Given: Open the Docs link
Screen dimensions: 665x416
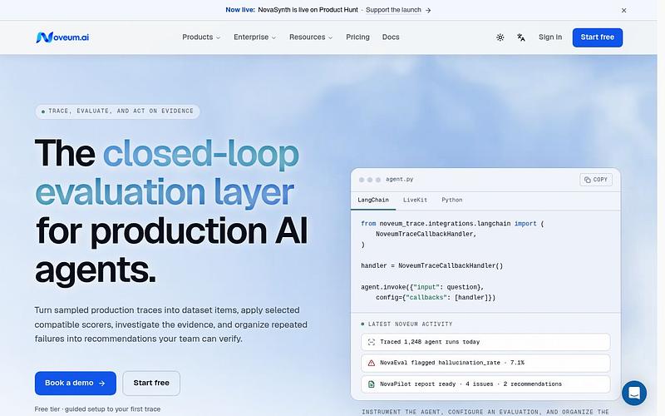Looking at the screenshot, I should [391, 37].
